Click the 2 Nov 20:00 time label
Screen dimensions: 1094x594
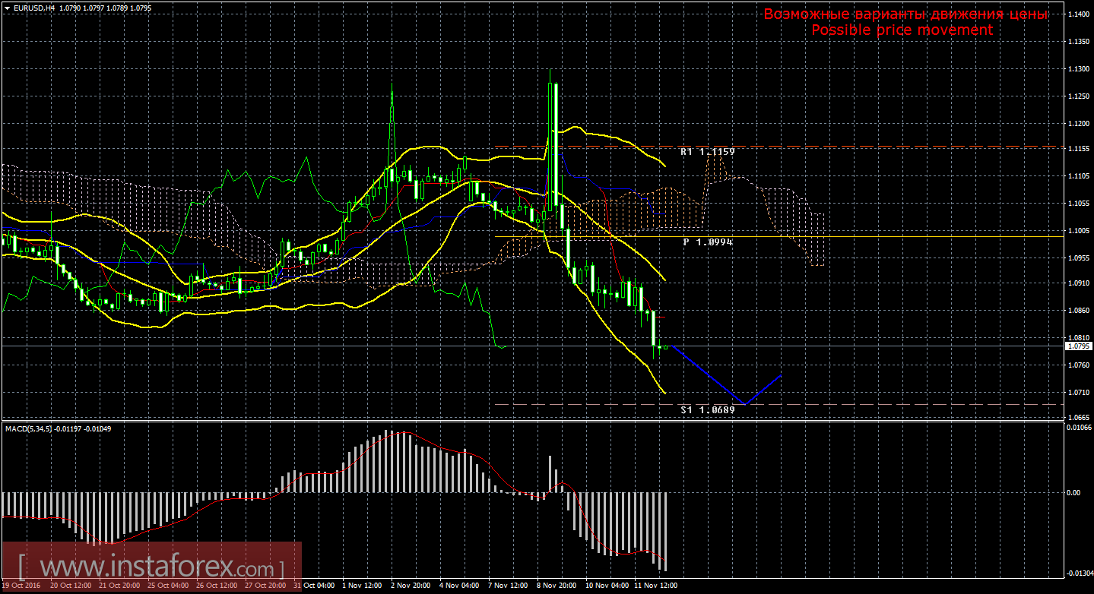[411, 586]
